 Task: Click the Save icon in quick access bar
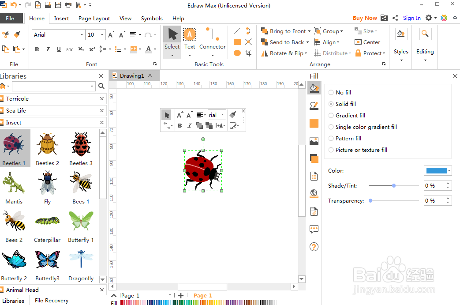click(x=58, y=5)
